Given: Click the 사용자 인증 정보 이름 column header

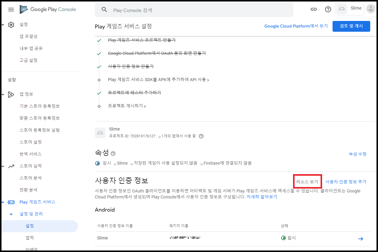Looking at the screenshot, I should (115, 226).
